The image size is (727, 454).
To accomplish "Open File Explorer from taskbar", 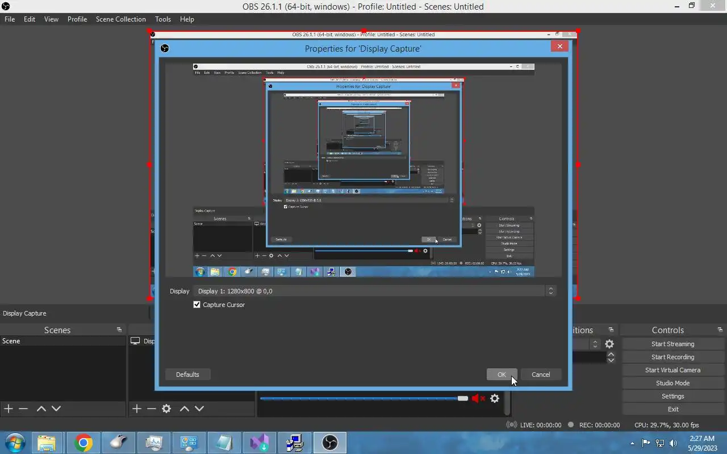I will [47, 443].
